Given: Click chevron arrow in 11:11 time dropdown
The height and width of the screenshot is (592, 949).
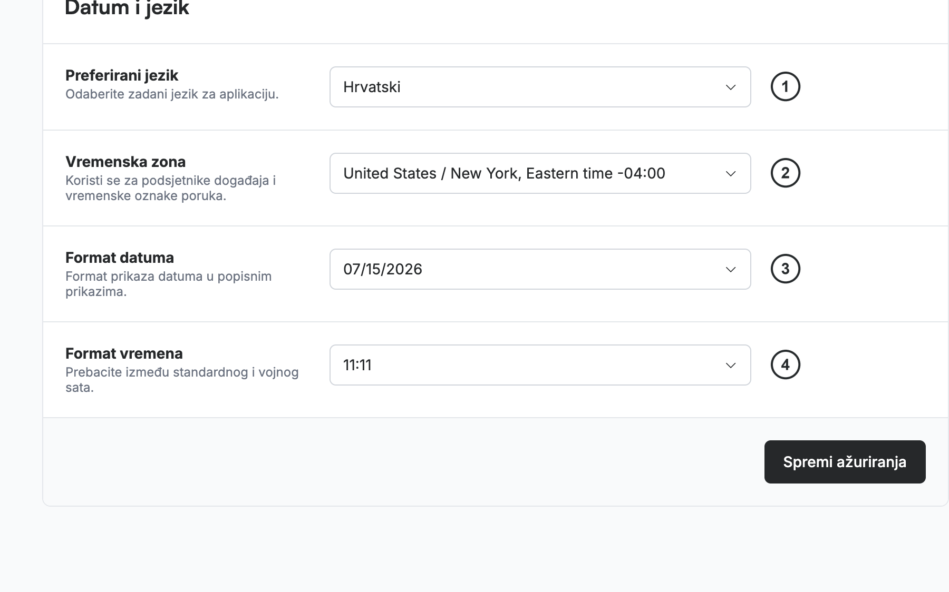Looking at the screenshot, I should (731, 366).
